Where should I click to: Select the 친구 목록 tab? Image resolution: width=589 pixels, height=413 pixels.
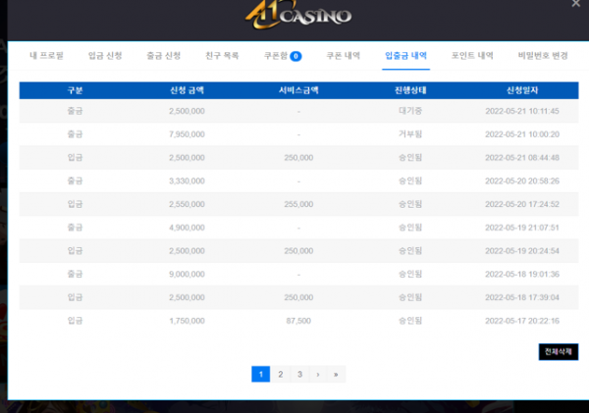click(223, 57)
